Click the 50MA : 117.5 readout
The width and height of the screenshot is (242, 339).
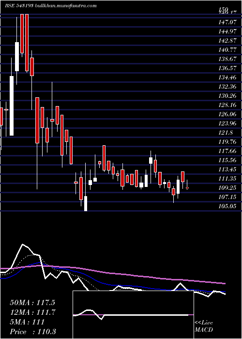pos(32,303)
